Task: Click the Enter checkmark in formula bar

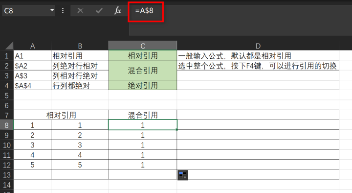Action: click(99, 11)
